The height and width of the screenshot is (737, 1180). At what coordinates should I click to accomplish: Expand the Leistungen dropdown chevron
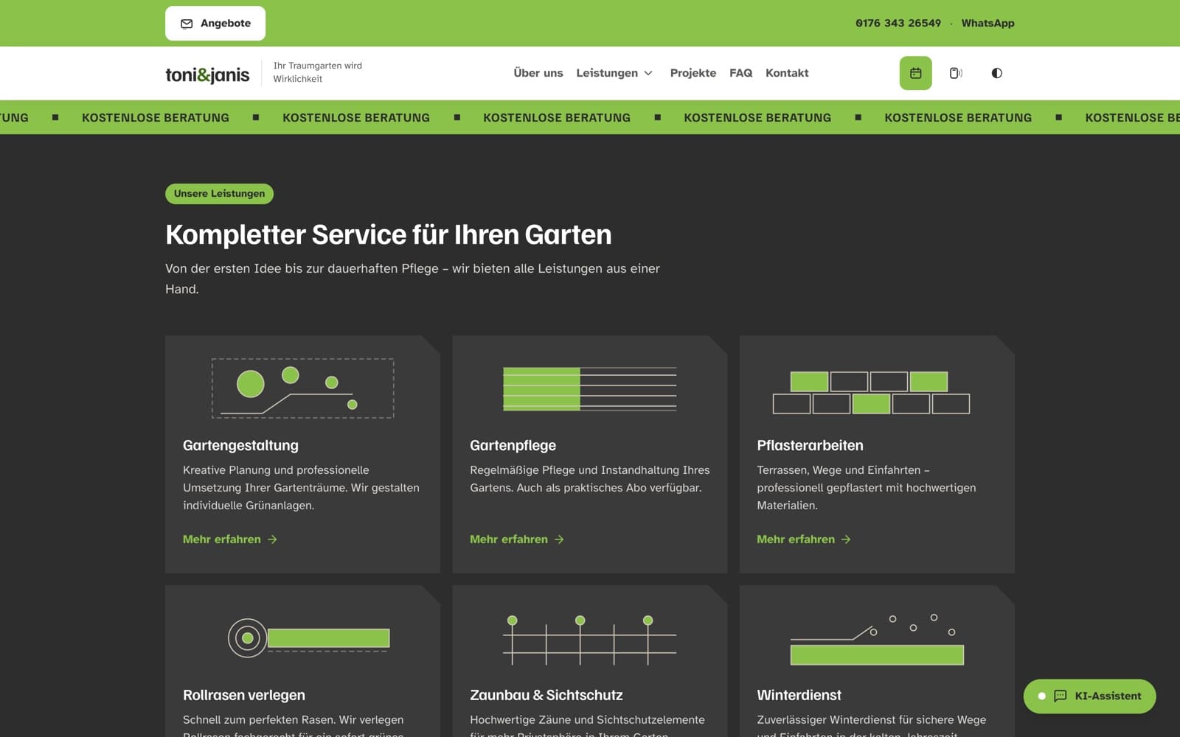tap(648, 73)
